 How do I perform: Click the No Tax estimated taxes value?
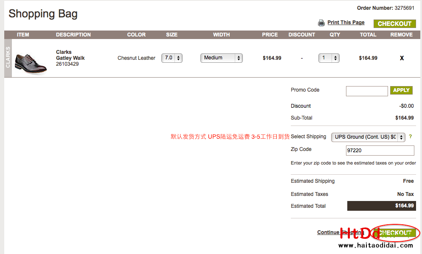(x=405, y=194)
